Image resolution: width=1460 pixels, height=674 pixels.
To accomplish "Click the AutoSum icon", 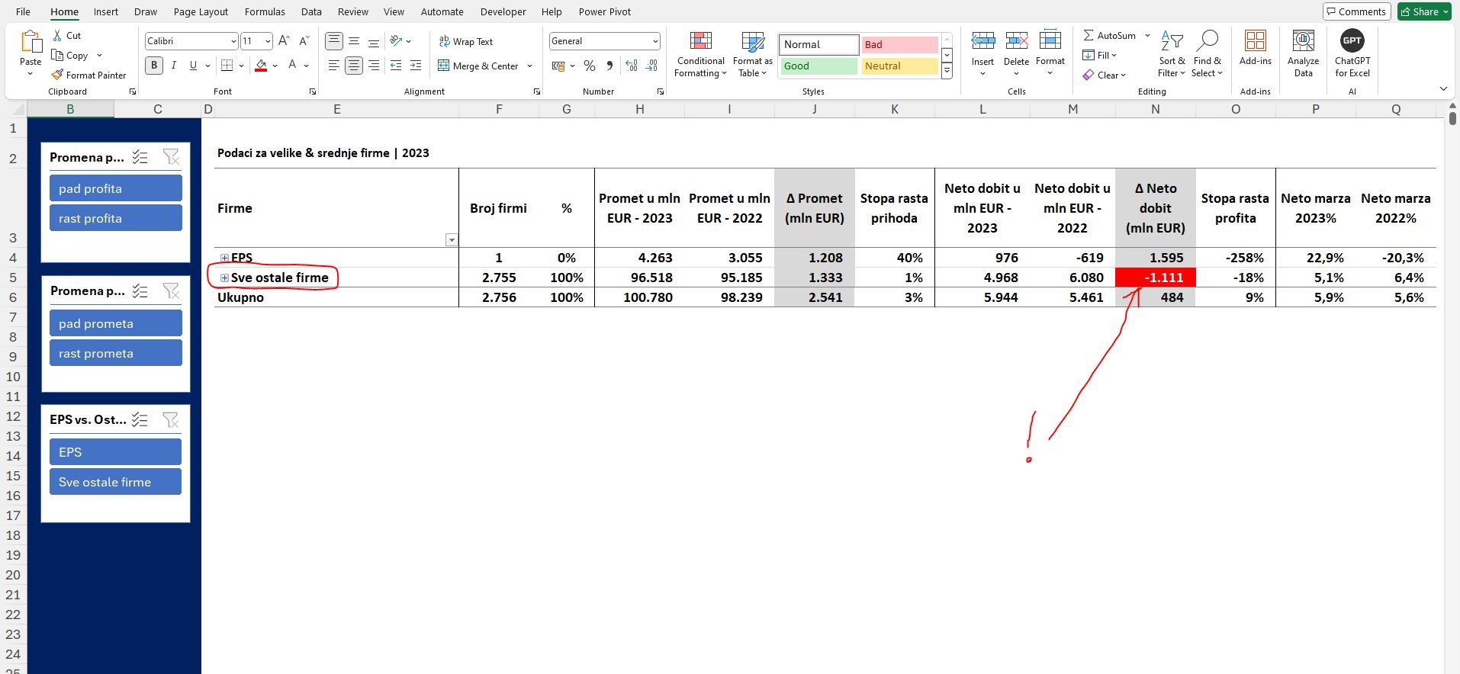I will click(1089, 35).
